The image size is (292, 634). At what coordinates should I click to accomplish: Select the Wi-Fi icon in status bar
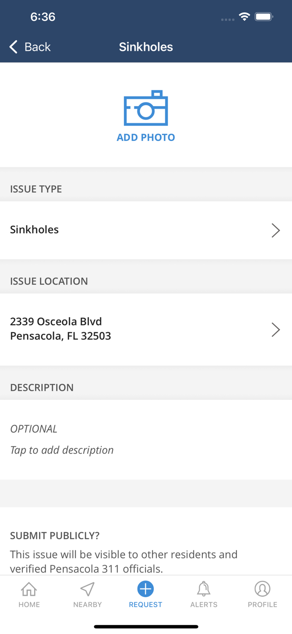click(x=245, y=17)
